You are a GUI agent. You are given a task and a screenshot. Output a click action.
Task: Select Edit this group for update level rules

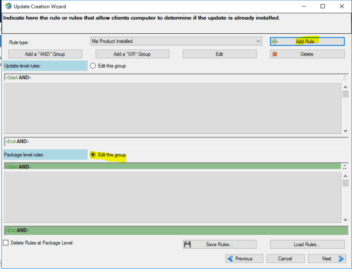[x=93, y=66]
